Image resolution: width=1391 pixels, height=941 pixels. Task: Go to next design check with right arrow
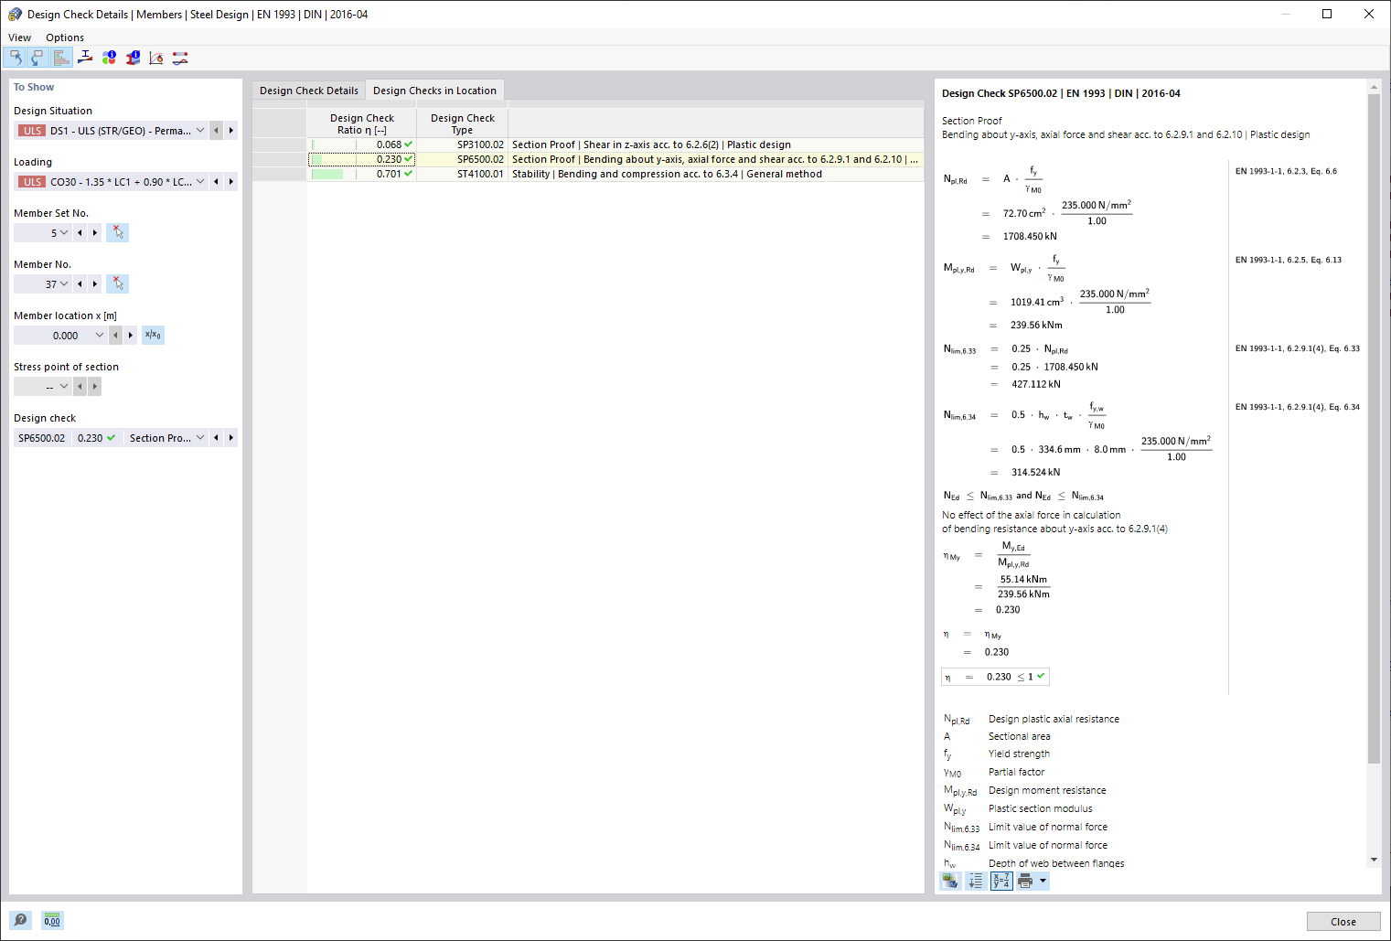point(231,438)
